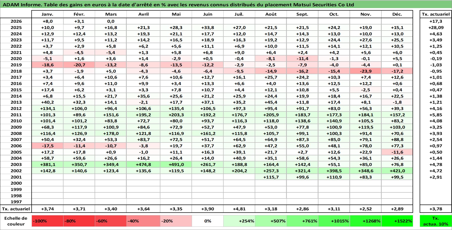Click the -60% color scale swatch
Viewport: 452px width, 230px height.
[x=111, y=221]
